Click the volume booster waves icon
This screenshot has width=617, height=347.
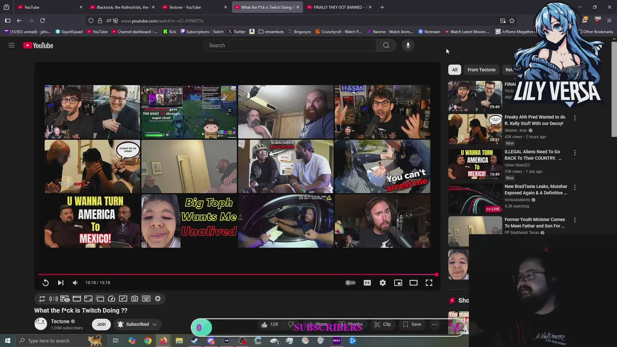[54, 299]
